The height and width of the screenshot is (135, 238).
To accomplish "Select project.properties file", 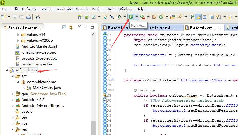I will (37, 64).
